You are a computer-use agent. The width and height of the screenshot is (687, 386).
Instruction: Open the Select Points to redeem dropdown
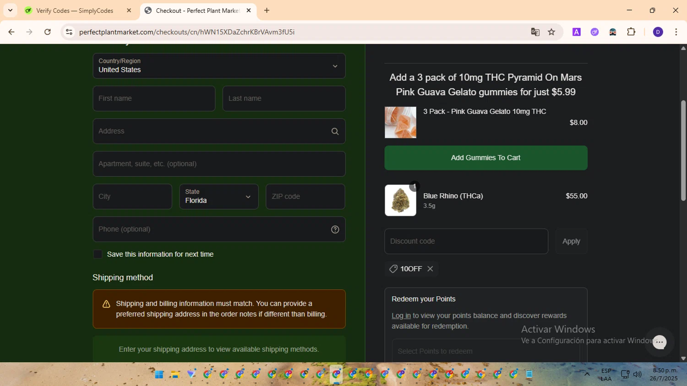pyautogui.click(x=485, y=351)
